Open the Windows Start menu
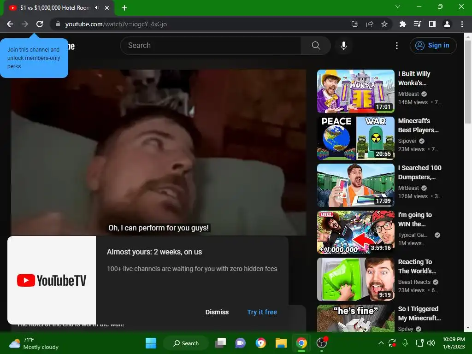 click(x=151, y=343)
